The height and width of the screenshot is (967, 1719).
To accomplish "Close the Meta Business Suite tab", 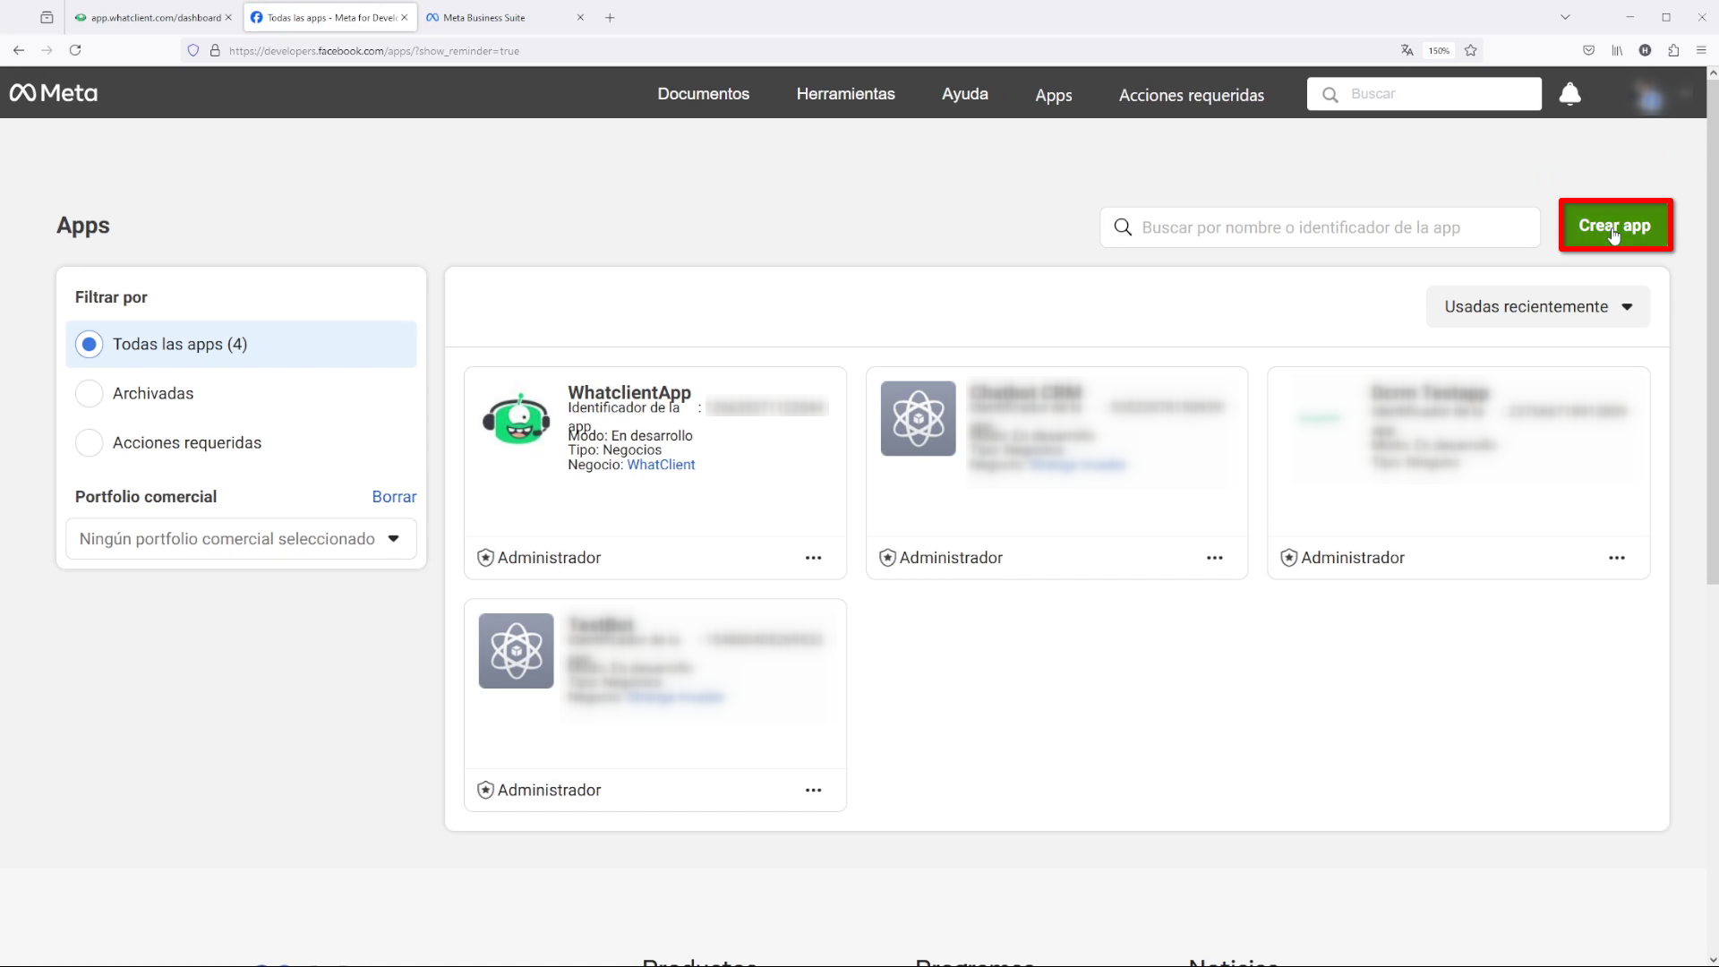I will [x=580, y=17].
